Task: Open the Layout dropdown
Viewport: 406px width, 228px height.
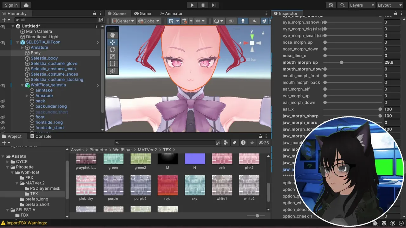Action: click(x=390, y=5)
